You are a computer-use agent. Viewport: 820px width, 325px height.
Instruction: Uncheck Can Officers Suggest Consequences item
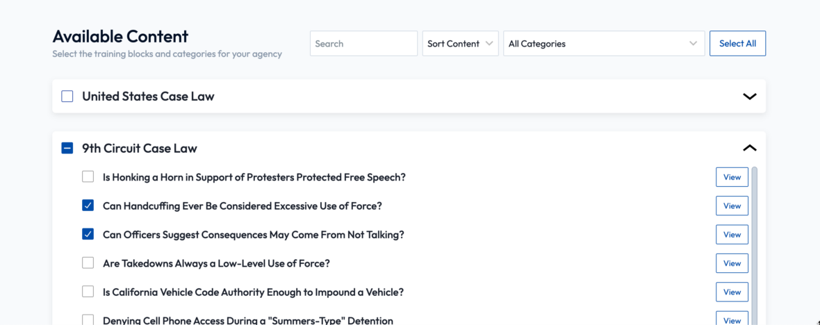tap(88, 234)
